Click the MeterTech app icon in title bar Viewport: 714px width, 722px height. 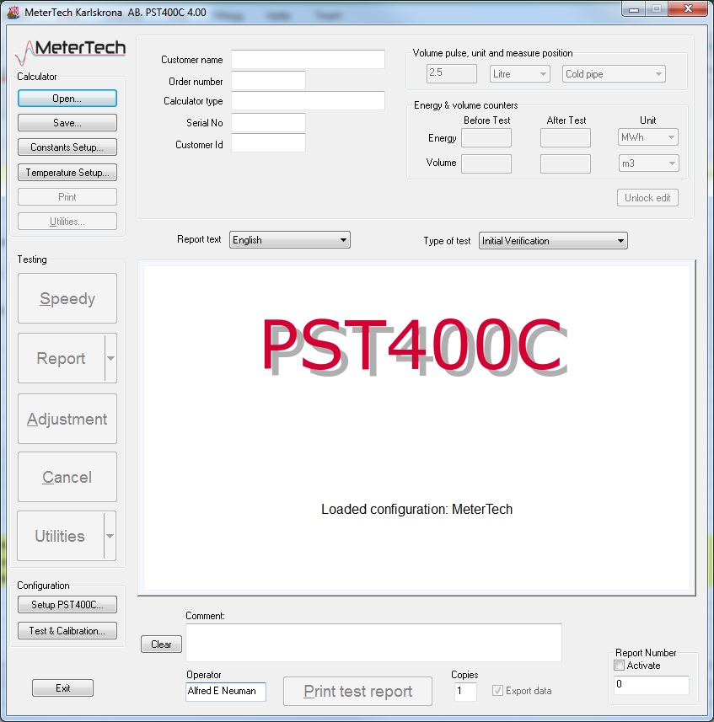(13, 12)
